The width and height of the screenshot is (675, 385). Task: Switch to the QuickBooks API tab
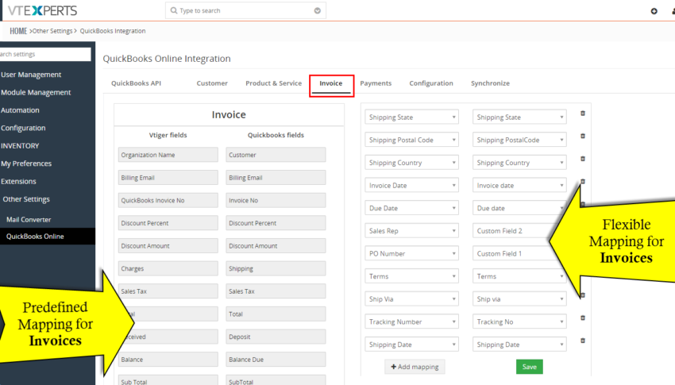pyautogui.click(x=136, y=83)
